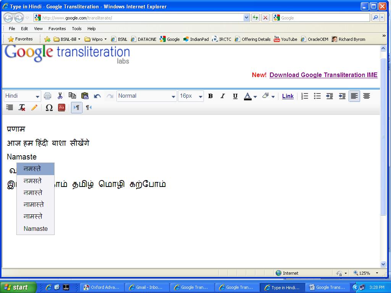Screen dimensions: 391x293
Task: Click the Link button
Action: (x=288, y=96)
